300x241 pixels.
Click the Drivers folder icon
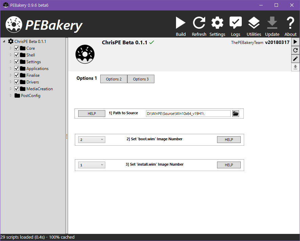23,82
